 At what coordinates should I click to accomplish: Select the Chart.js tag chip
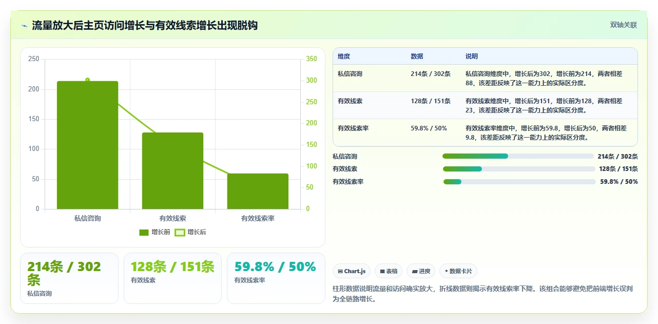[x=352, y=271]
